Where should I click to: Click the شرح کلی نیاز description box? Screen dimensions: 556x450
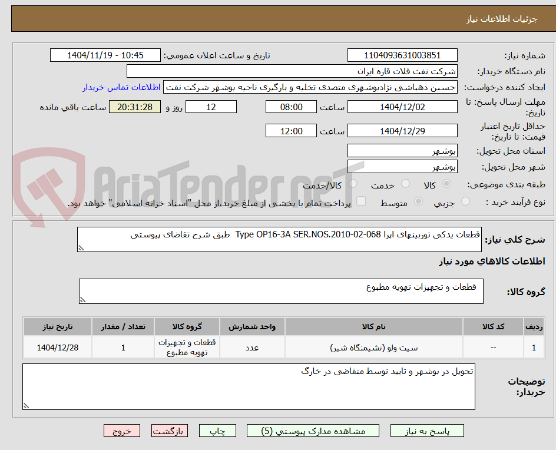pyautogui.click(x=279, y=240)
